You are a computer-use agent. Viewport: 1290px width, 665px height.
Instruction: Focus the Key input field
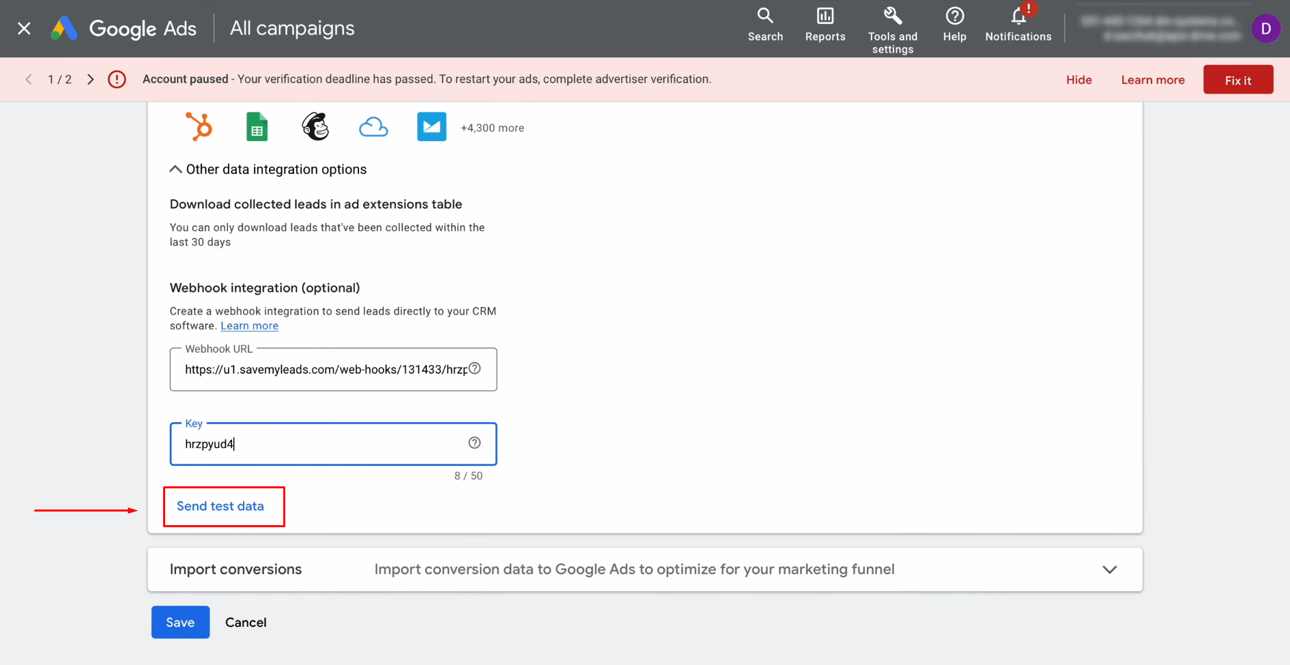coord(333,444)
